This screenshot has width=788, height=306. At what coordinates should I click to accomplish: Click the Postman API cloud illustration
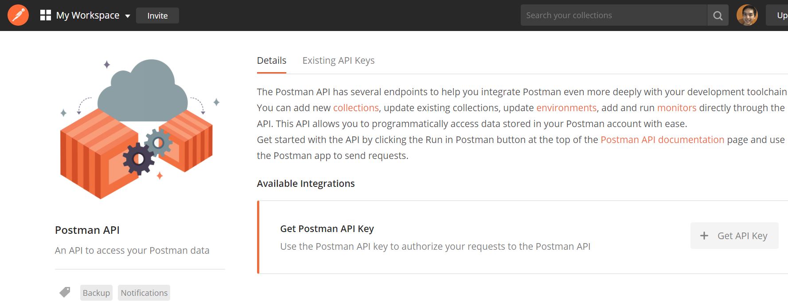coord(137,128)
